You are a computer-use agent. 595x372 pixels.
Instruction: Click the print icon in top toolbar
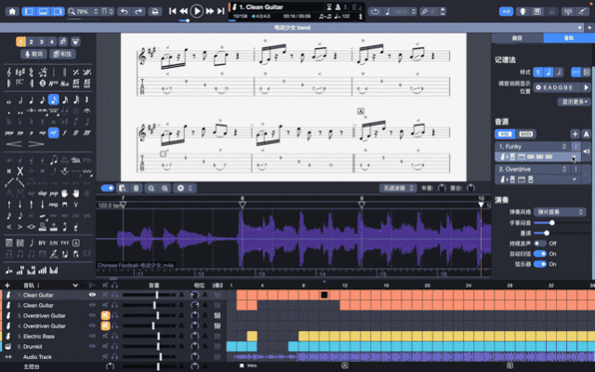pyautogui.click(x=156, y=11)
